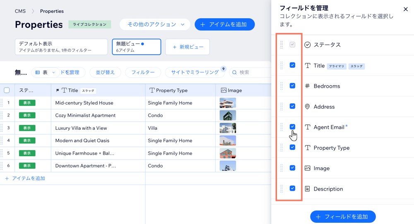This screenshot has width=414, height=224.
Task: Click the Bedrooms number-type hash icon
Action: pyautogui.click(x=307, y=86)
